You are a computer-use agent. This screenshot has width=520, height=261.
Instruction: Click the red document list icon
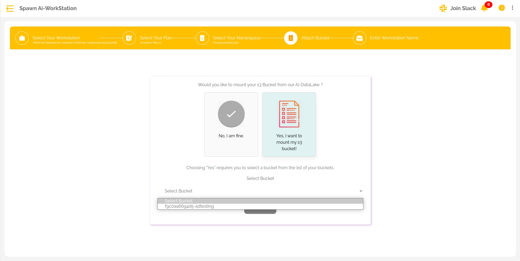[x=289, y=114]
